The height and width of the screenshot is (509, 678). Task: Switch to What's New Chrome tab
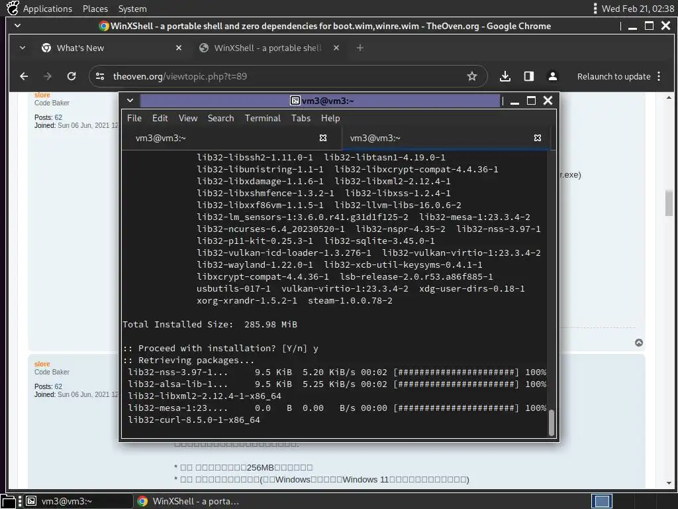111,48
